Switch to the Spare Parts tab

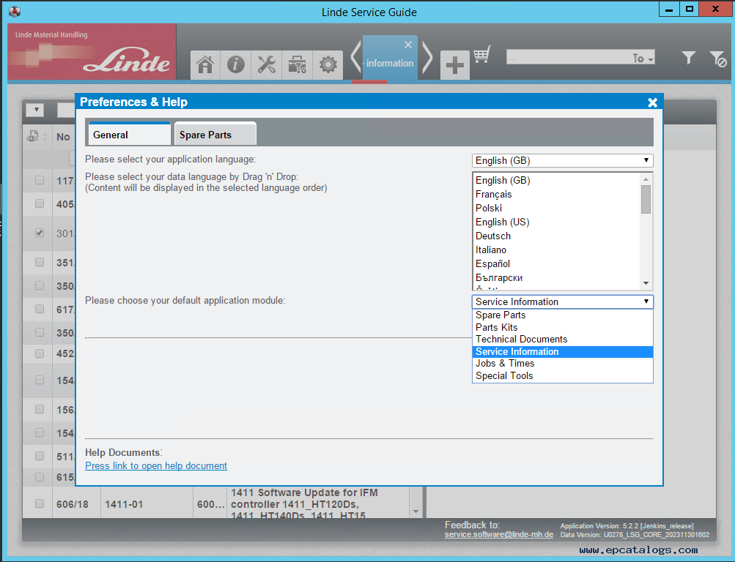215,135
